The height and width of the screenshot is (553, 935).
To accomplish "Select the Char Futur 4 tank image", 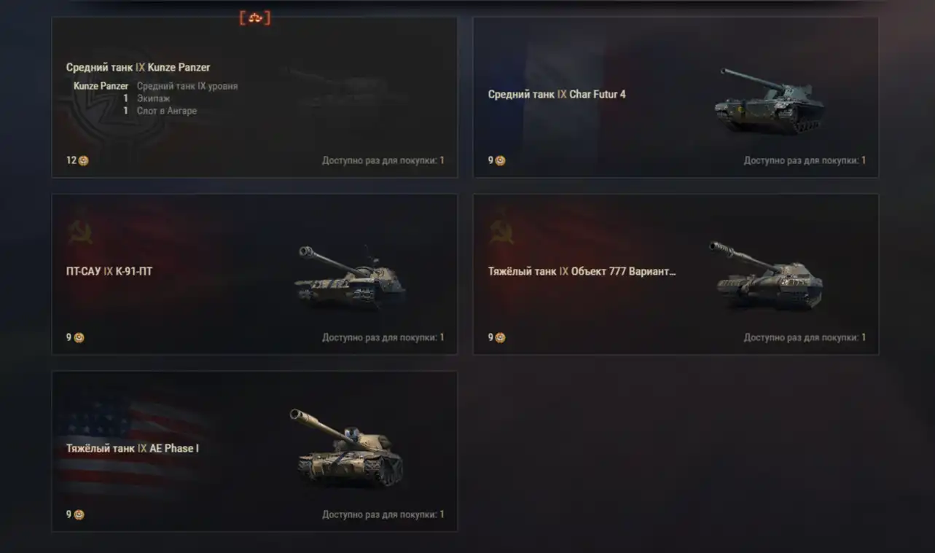I will 770,101.
